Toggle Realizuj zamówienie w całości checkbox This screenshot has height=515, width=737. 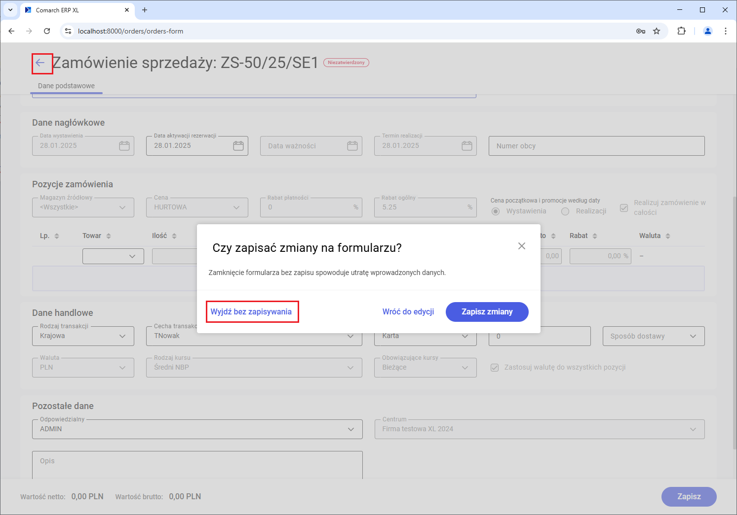624,207
